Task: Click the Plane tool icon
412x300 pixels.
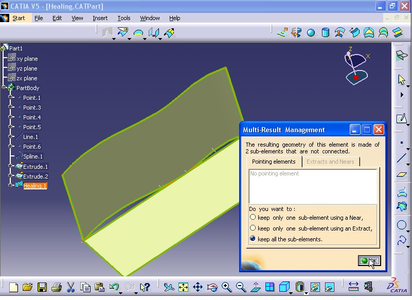Action: 402,174
